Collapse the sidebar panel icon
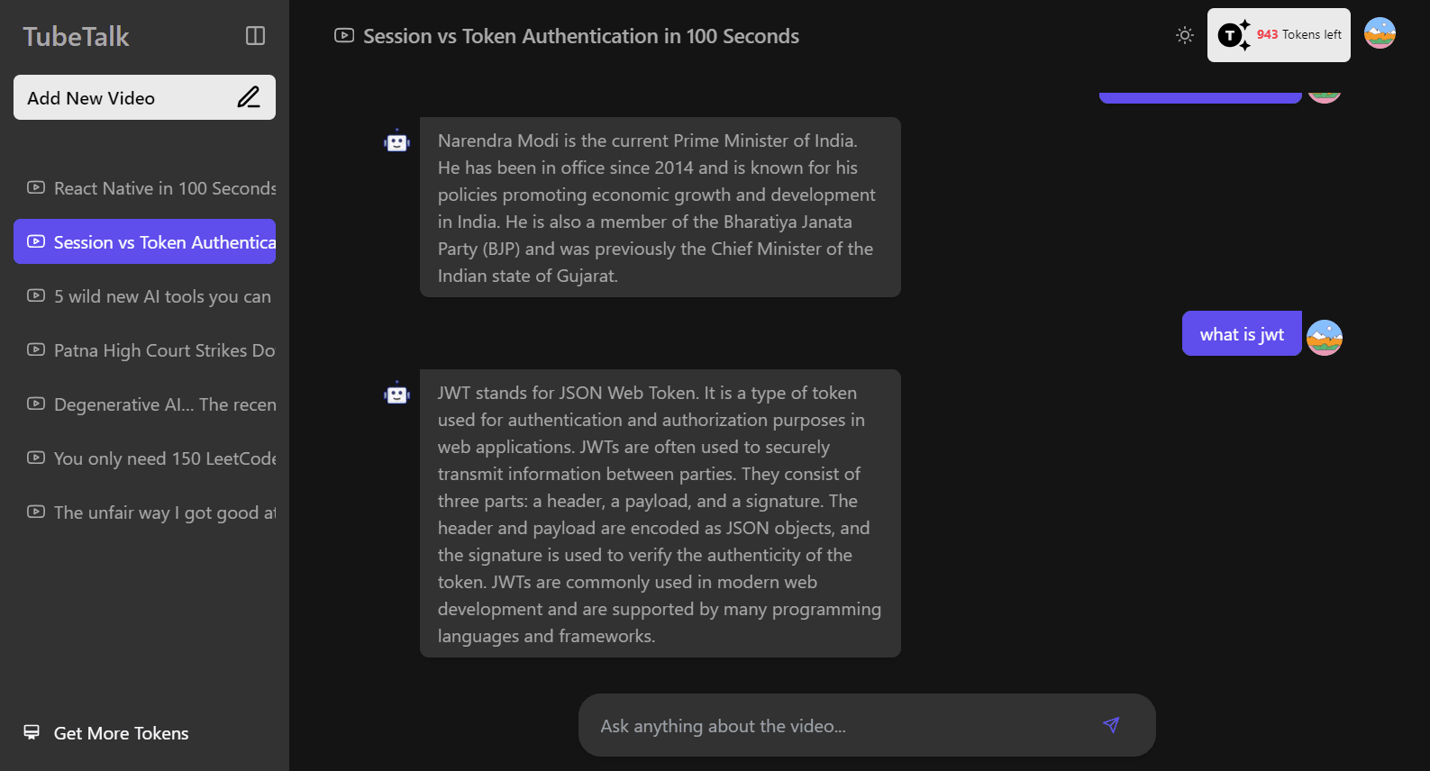 (255, 36)
